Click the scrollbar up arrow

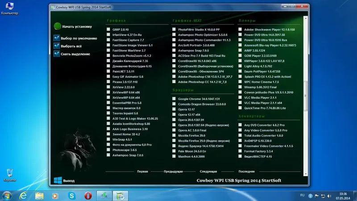pos(306,18)
